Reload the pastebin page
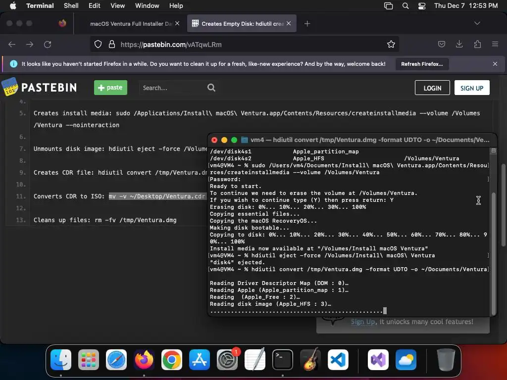The height and width of the screenshot is (380, 507). pyautogui.click(x=48, y=44)
